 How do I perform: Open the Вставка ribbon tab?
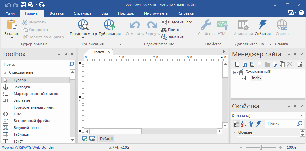56,14
